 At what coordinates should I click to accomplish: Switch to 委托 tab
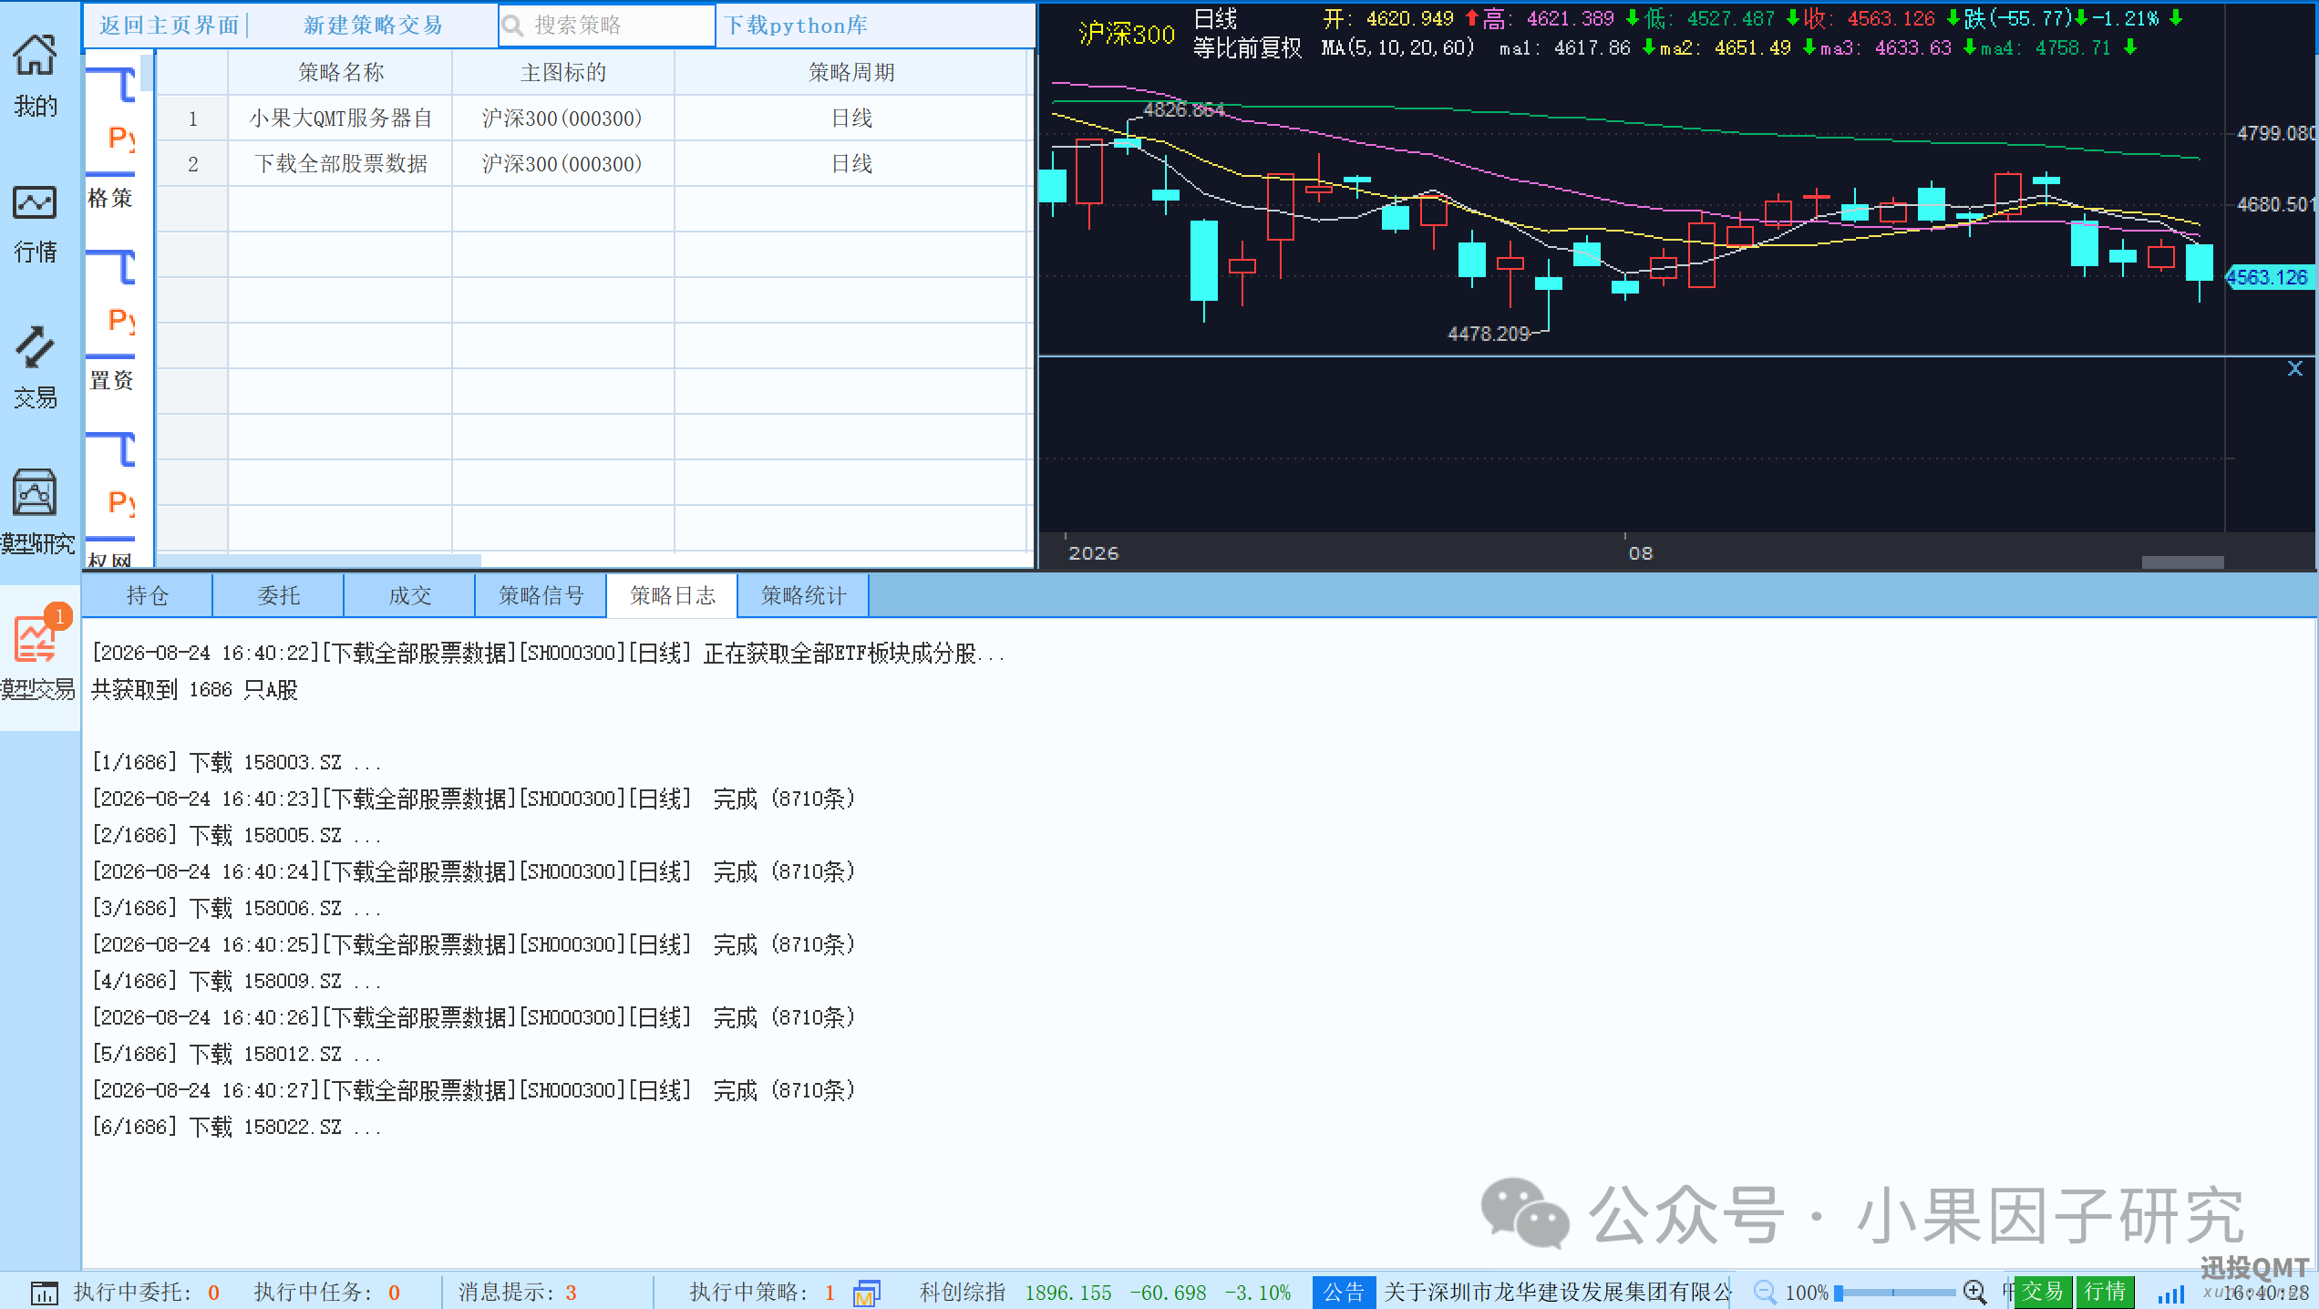(x=279, y=595)
